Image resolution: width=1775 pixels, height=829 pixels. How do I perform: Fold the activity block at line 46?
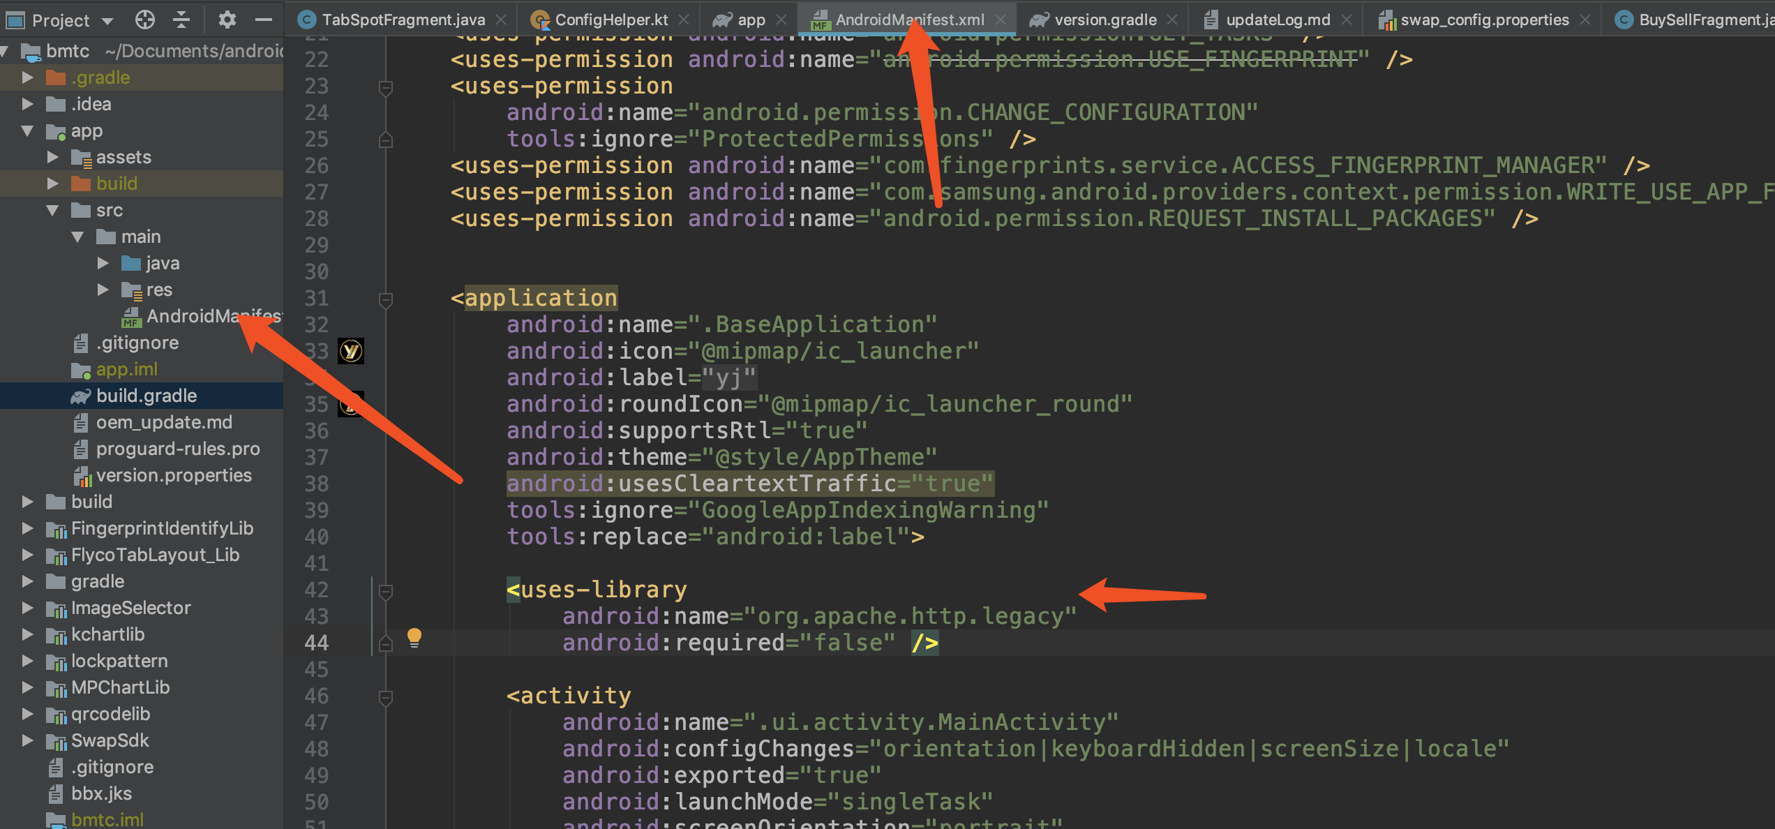click(x=385, y=696)
